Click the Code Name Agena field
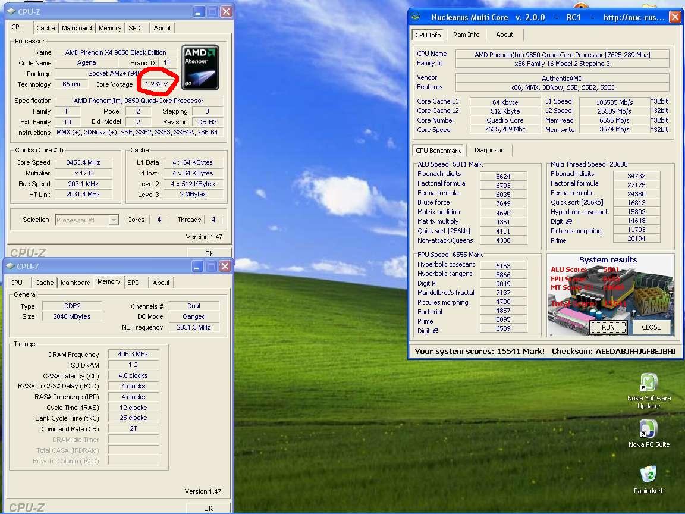Screen dimensions: 685x514 [86, 62]
